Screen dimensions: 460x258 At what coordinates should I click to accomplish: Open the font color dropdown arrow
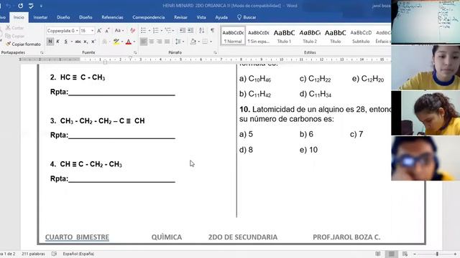tap(134, 42)
